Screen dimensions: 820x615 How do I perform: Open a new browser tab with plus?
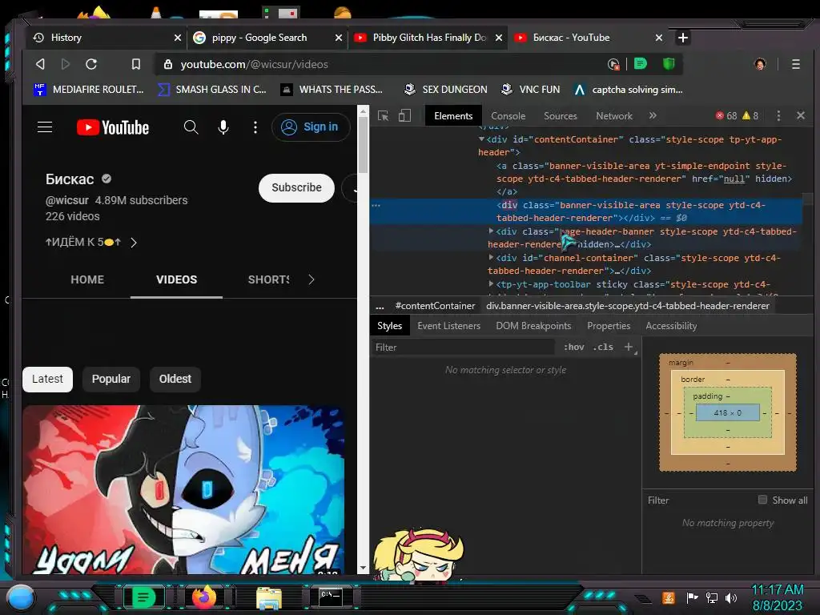(x=682, y=38)
